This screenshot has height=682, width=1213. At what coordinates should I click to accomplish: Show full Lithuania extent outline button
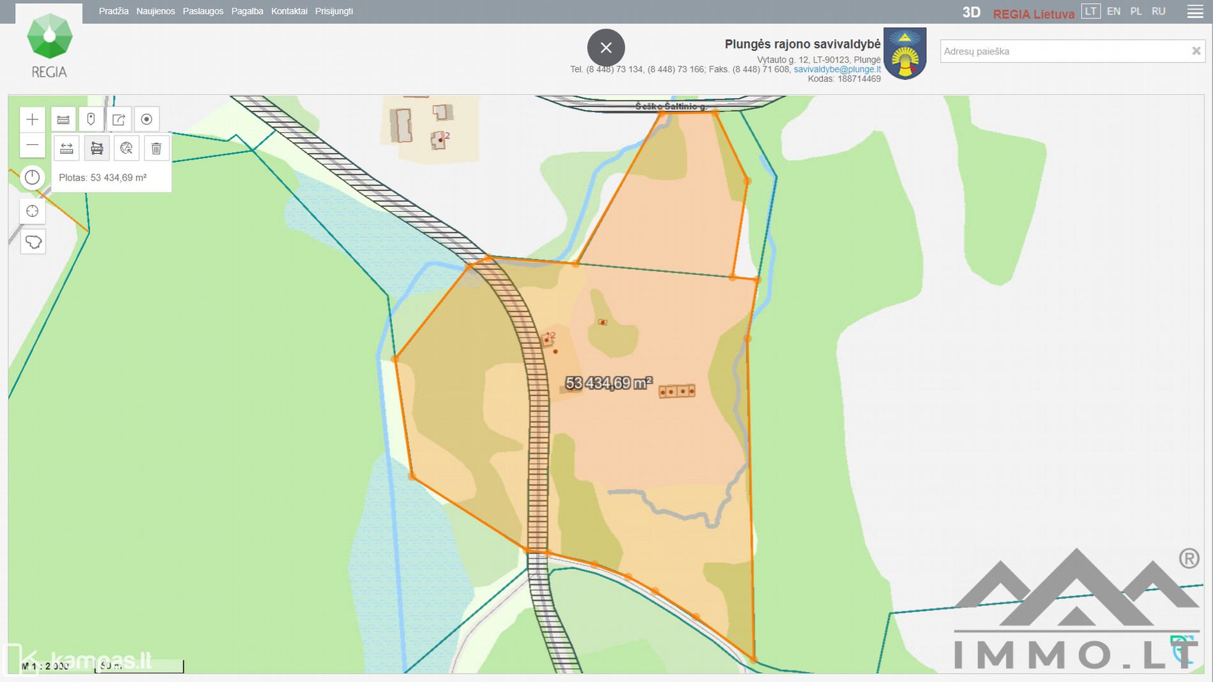point(33,242)
